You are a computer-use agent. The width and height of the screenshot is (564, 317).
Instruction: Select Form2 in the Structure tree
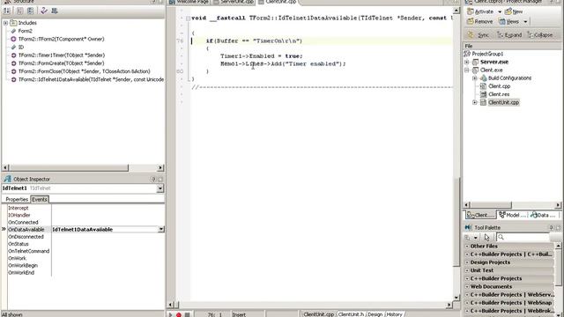tap(26, 31)
